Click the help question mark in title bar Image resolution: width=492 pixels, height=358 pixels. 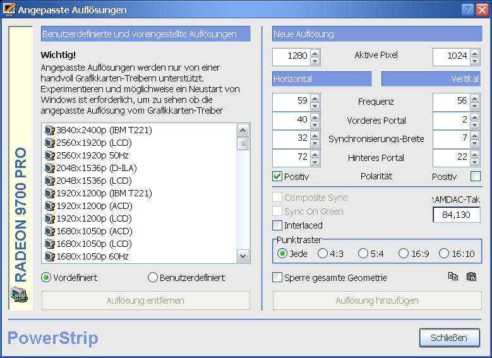pos(467,10)
